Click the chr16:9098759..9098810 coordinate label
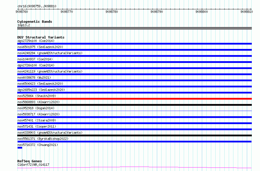This screenshot has height=171, width=260. (37, 6)
